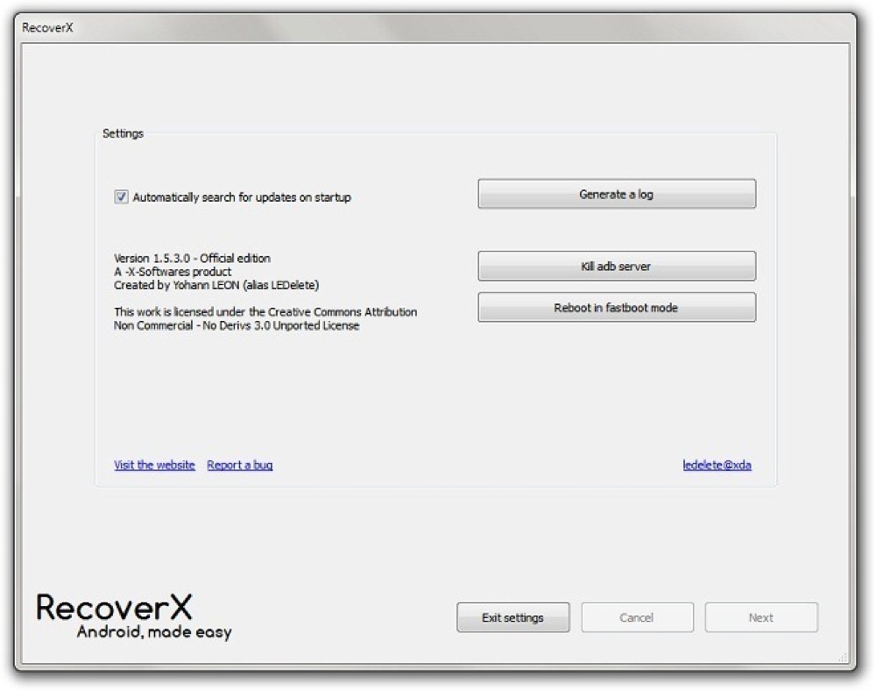Viewport: 876px width, 691px height.
Task: Click the Version 1.5.3.0 text line
Action: coord(192,259)
